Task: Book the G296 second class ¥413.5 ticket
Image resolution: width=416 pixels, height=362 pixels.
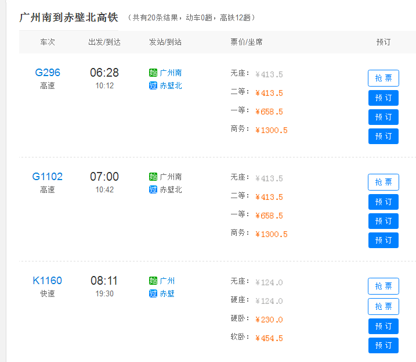Action: 384,98
